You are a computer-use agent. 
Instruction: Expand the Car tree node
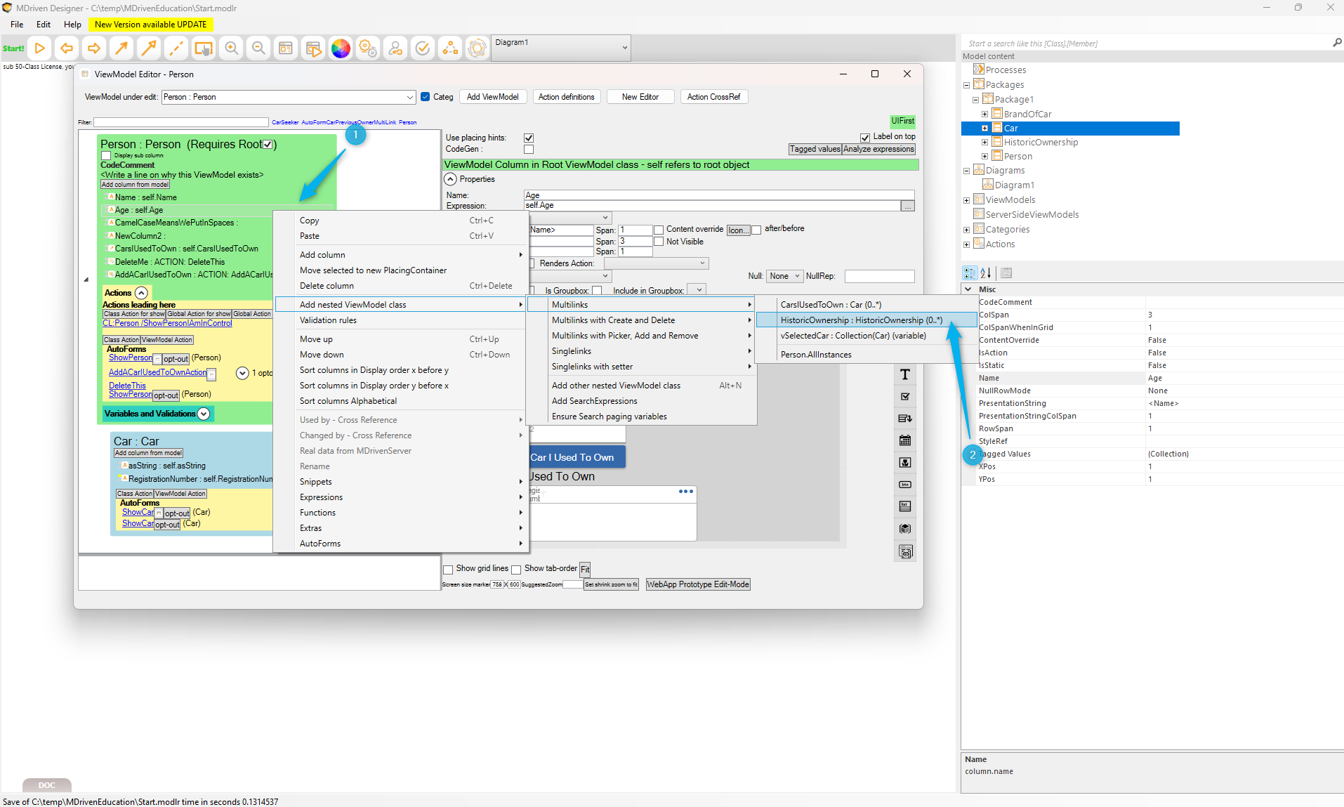click(984, 128)
